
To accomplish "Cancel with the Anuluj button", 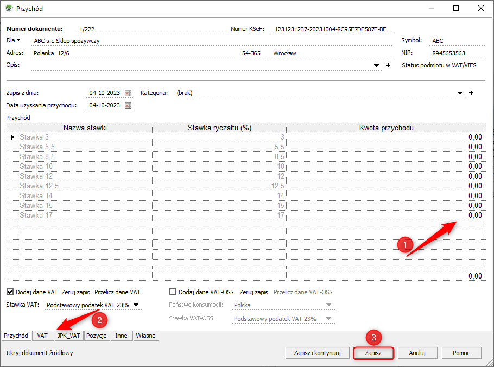I will [417, 353].
